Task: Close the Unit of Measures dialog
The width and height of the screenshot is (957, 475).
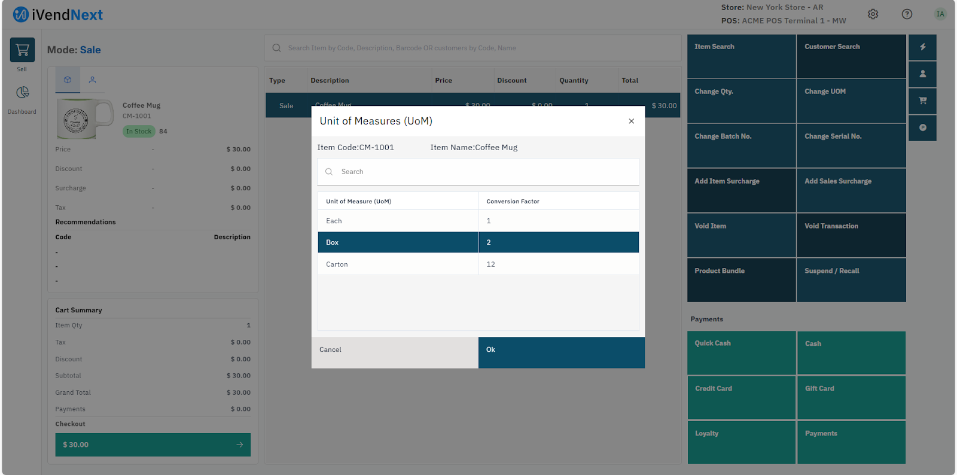Action: pyautogui.click(x=631, y=121)
